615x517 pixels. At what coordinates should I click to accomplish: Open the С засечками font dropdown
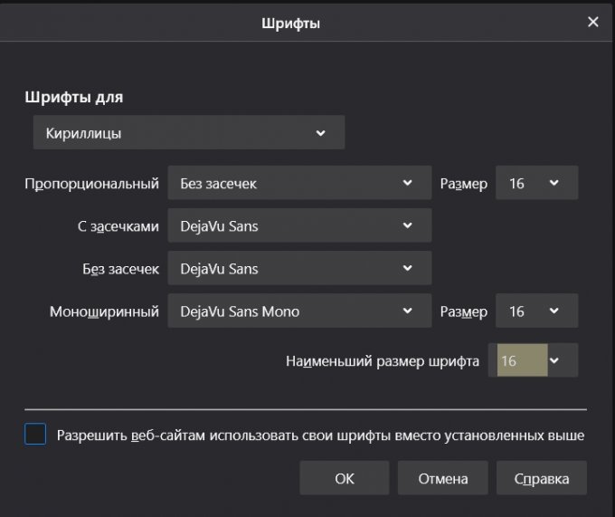coord(299,226)
